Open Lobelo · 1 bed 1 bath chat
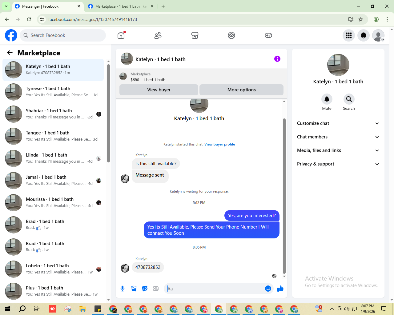This screenshot has height=315, width=394. pyautogui.click(x=53, y=269)
